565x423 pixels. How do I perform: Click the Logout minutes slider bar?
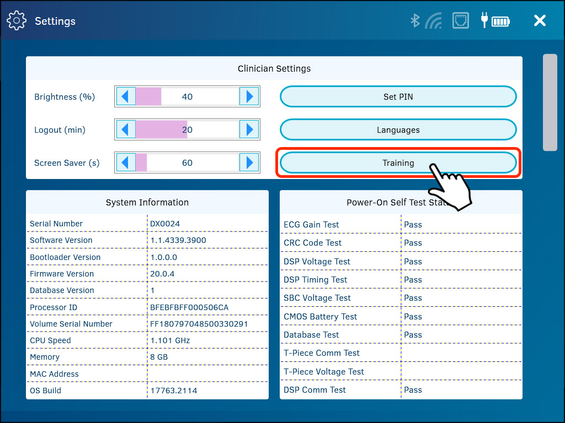pos(188,129)
